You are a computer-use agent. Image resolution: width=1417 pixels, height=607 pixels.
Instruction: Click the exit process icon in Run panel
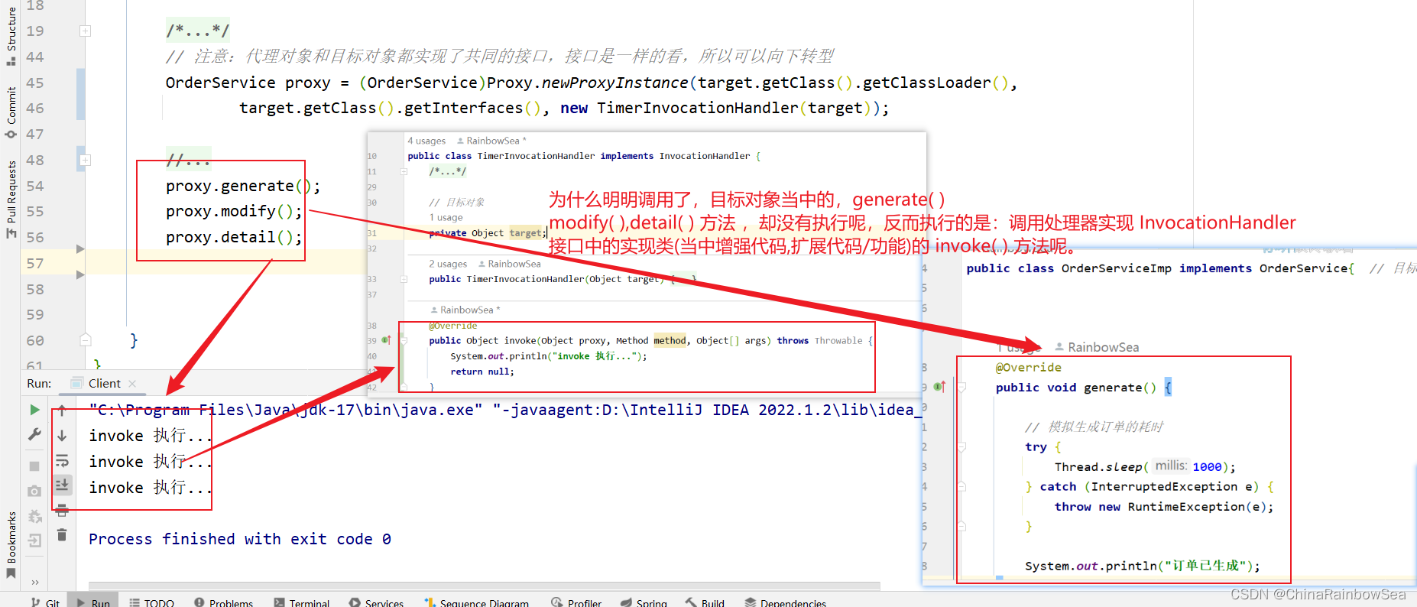pyautogui.click(x=34, y=541)
